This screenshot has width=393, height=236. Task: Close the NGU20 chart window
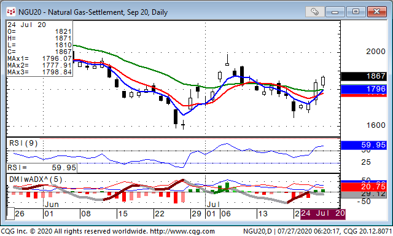click(x=376, y=12)
